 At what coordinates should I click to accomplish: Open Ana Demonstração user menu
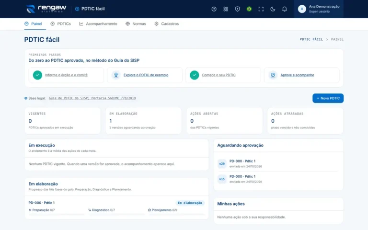click(319, 9)
